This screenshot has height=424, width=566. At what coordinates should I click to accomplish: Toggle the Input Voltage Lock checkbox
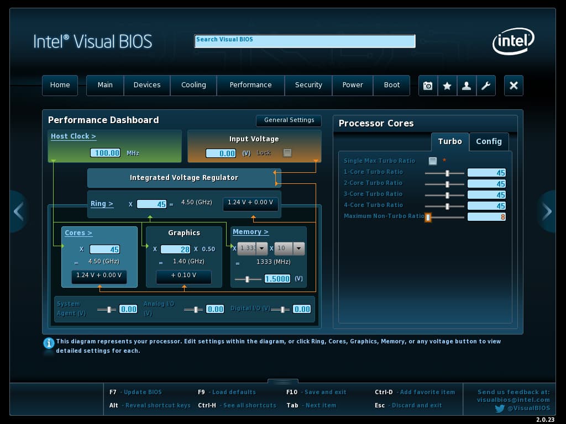pos(287,152)
